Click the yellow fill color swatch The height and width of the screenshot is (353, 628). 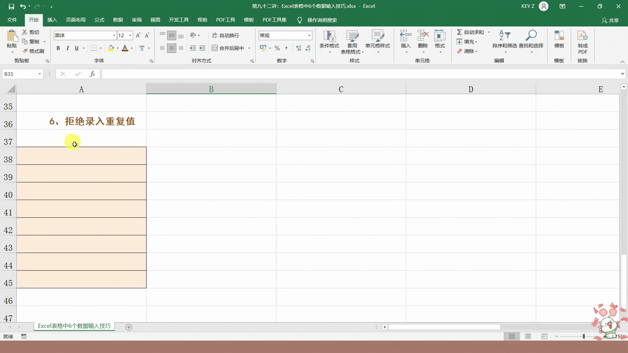111,48
